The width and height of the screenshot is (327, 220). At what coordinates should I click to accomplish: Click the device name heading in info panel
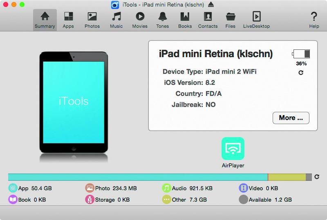pos(216,54)
